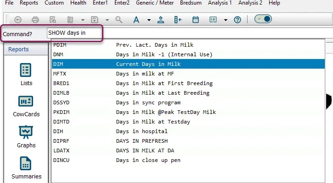333x183 pixels.
Task: Expand dropdown arrow next to card icon
Action: click(x=226, y=20)
